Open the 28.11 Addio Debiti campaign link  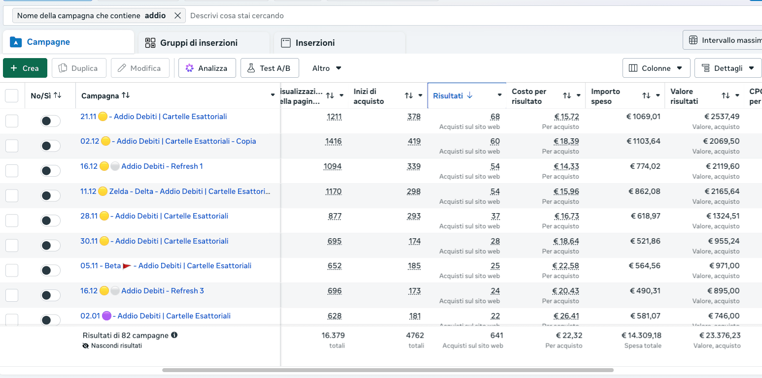click(154, 216)
